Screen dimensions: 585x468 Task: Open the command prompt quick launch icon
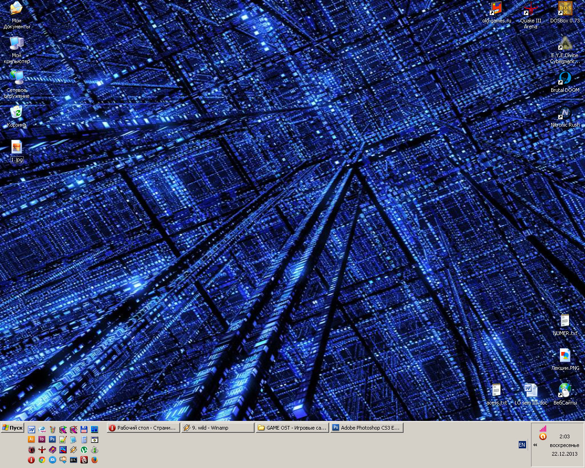click(x=73, y=460)
